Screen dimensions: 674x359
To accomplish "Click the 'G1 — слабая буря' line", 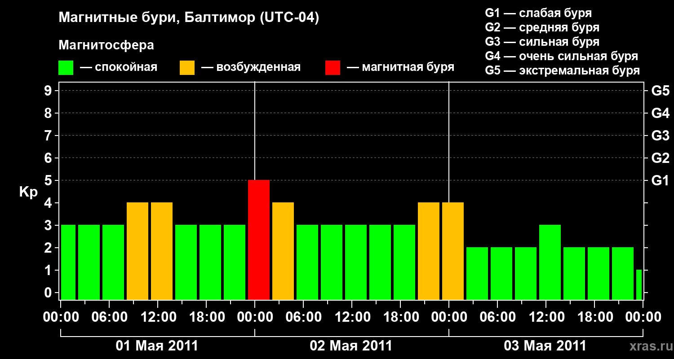I will (x=538, y=13).
